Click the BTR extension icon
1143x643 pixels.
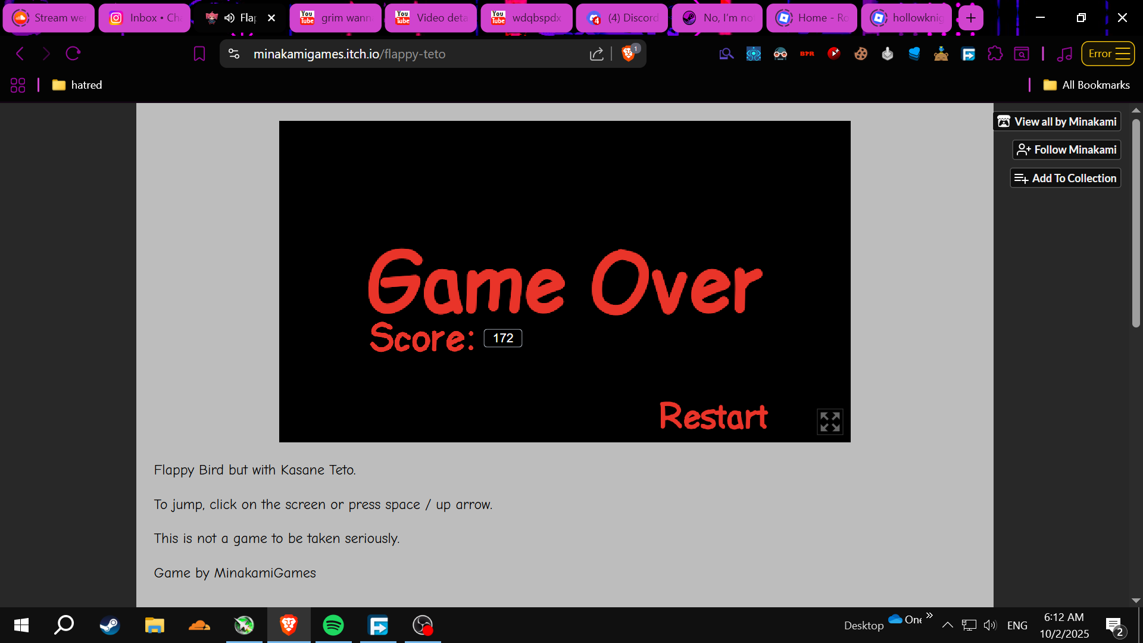[x=807, y=54]
